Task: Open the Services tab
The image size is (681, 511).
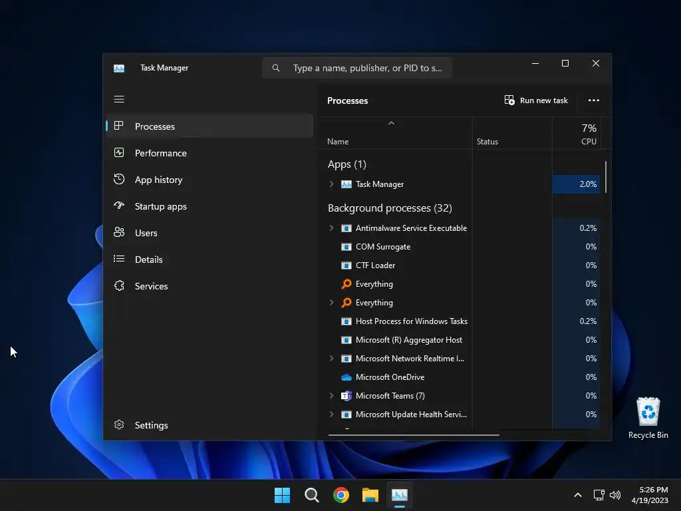Action: (x=209, y=286)
